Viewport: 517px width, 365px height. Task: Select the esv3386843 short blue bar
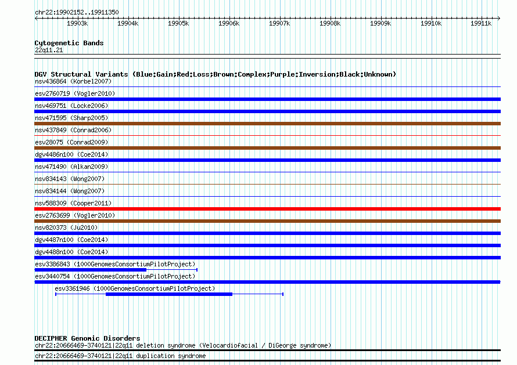click(x=91, y=270)
